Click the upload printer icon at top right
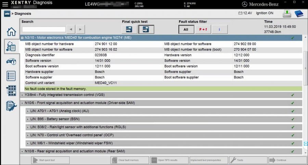 (287, 14)
